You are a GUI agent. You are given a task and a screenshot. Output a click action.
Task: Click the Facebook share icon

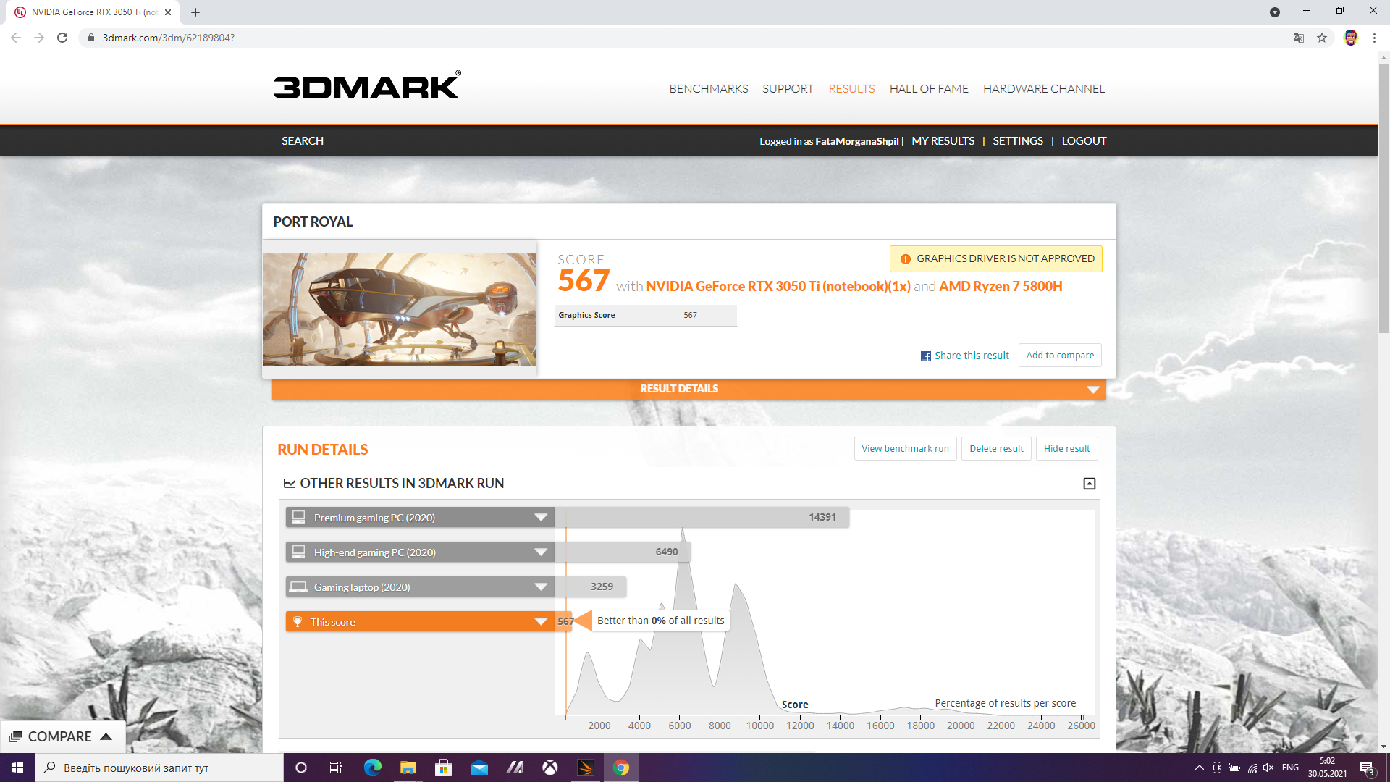(x=925, y=356)
